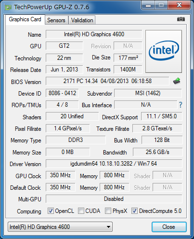The height and width of the screenshot is (239, 194).
Task: Click the Name field showing HD Graphics 4600
Action: 94,34
